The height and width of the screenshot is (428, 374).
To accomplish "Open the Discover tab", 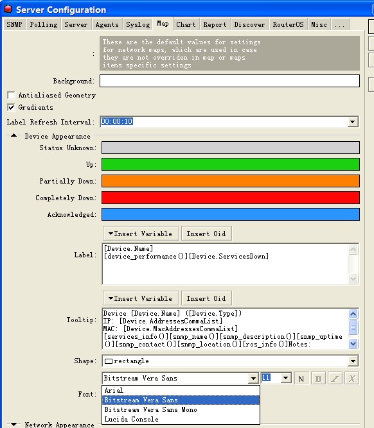I will tap(249, 24).
